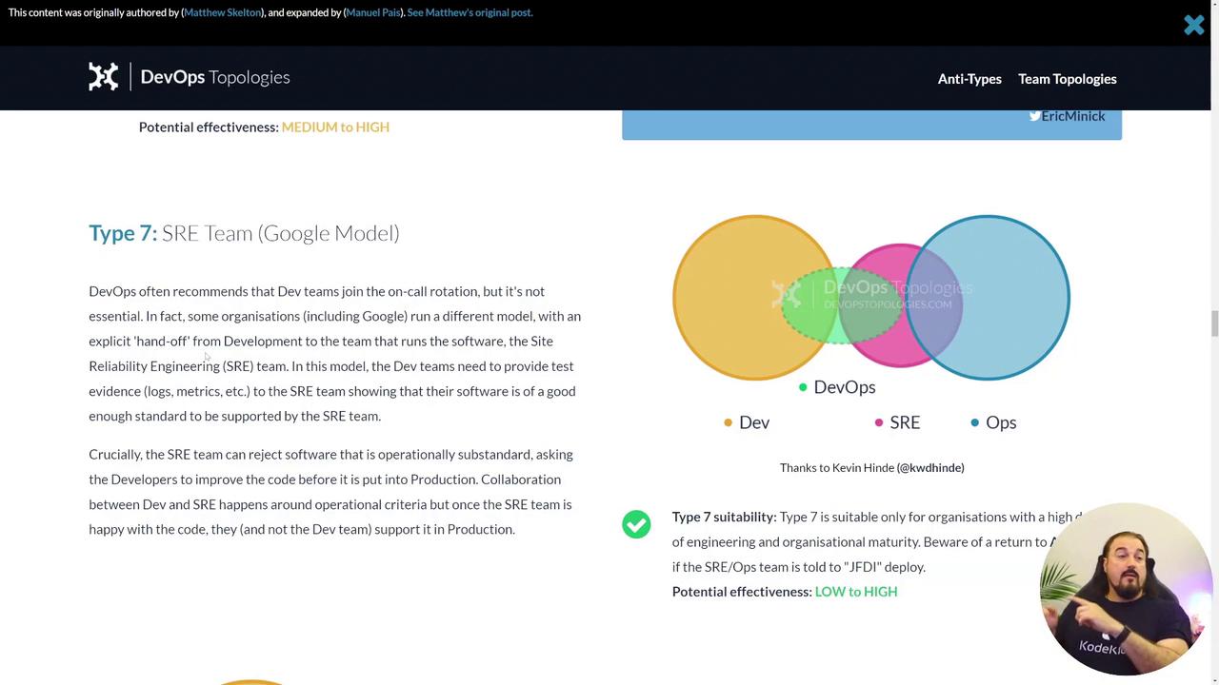This screenshot has width=1219, height=685.
Task: Click the EricMinick Twitter handle
Action: [x=1073, y=116]
